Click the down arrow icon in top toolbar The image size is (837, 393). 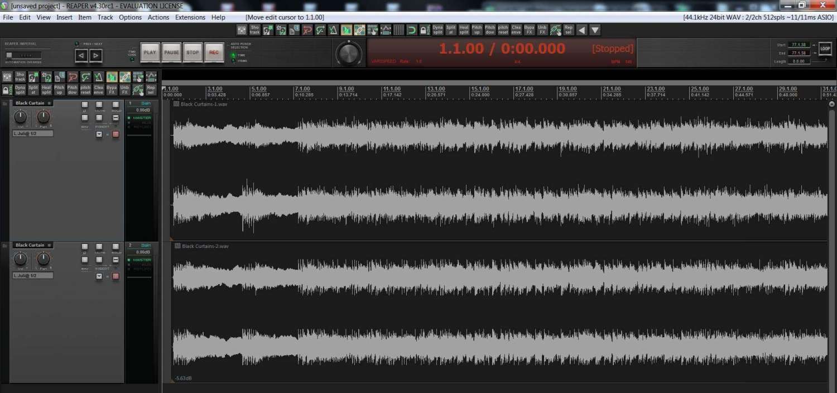point(595,30)
